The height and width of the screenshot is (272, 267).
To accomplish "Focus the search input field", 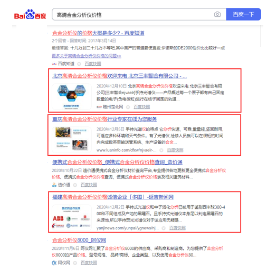I will pos(133,14).
